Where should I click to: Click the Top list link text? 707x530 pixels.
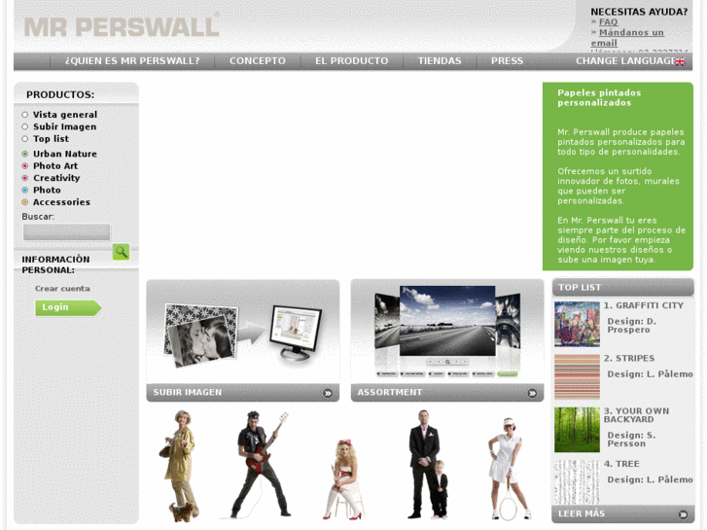tap(51, 139)
